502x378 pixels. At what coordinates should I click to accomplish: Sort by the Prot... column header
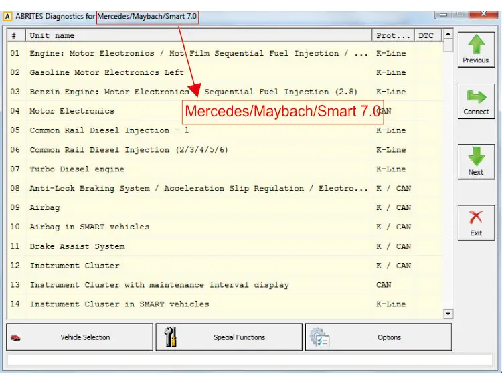(393, 35)
